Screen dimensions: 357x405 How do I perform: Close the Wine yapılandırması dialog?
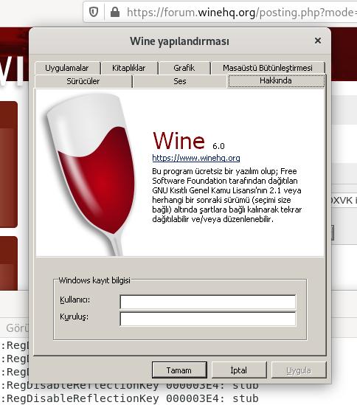click(318, 41)
